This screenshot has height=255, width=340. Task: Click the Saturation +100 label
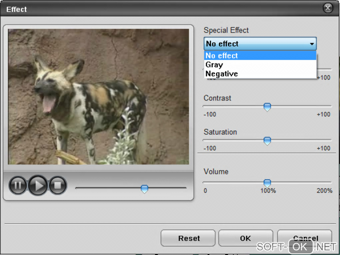click(324, 148)
